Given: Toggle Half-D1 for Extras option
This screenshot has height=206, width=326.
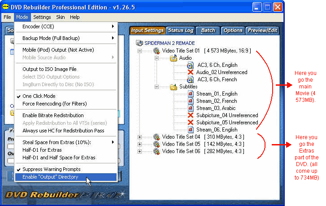Looking at the screenshot, I should click(66, 150).
